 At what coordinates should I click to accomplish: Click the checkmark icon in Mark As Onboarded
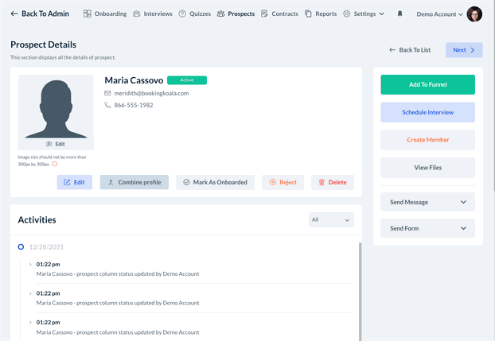pyautogui.click(x=186, y=182)
